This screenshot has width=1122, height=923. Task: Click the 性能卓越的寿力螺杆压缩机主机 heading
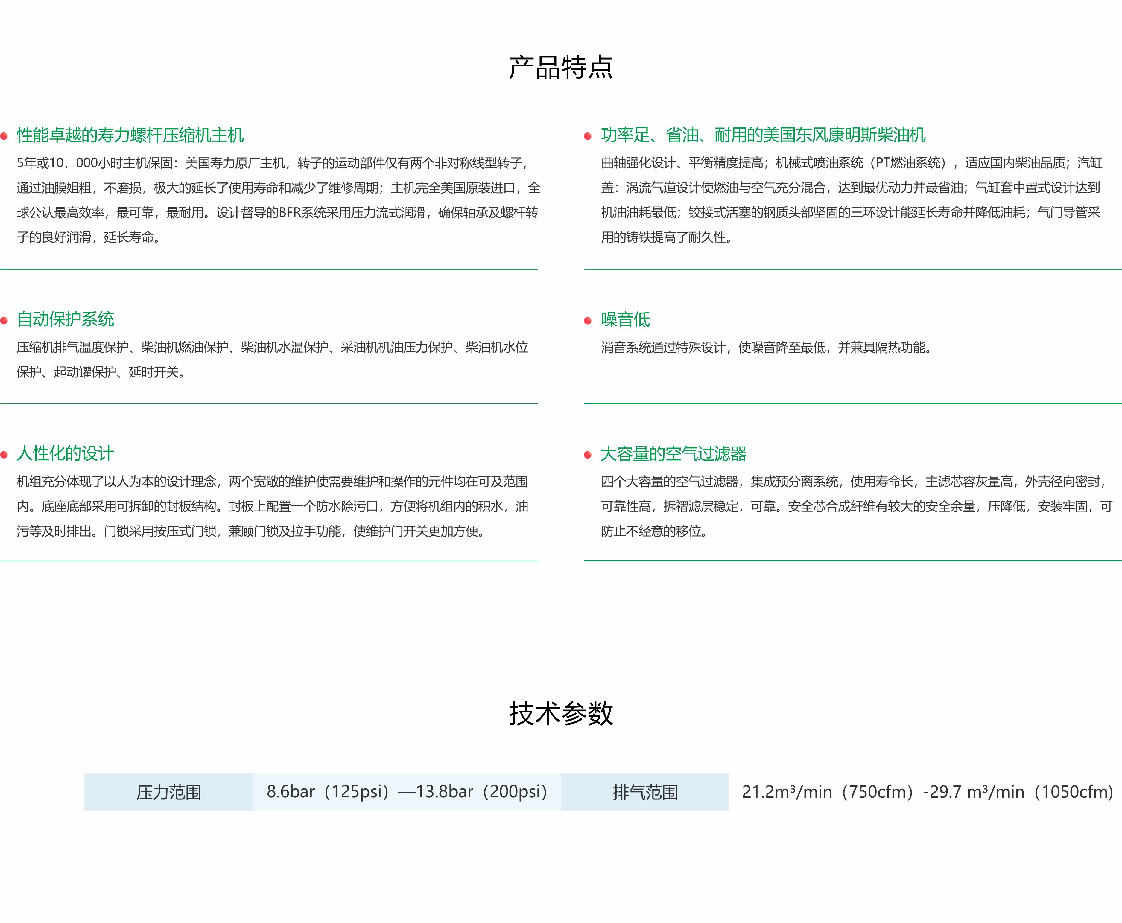[x=130, y=135]
